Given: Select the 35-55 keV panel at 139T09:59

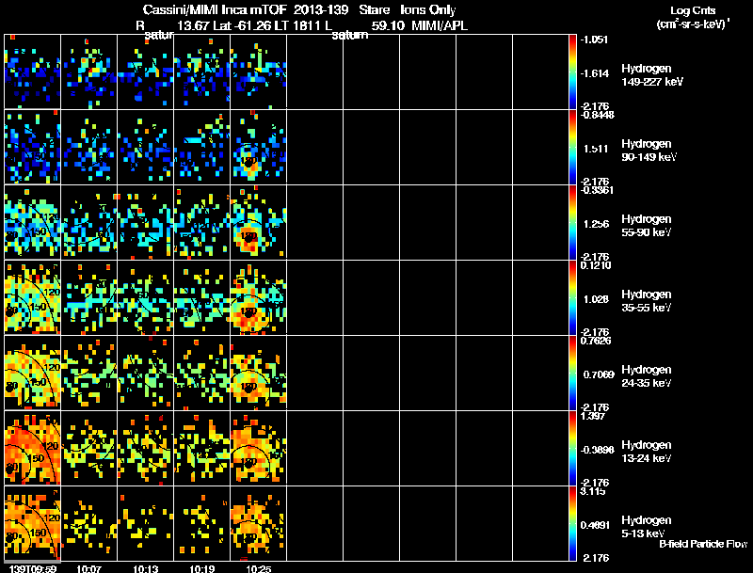Looking at the screenshot, I should tap(33, 297).
